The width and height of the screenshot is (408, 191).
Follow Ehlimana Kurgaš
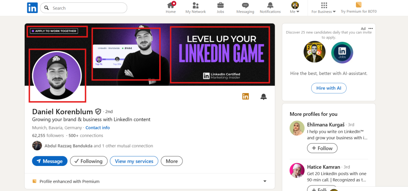322,148
